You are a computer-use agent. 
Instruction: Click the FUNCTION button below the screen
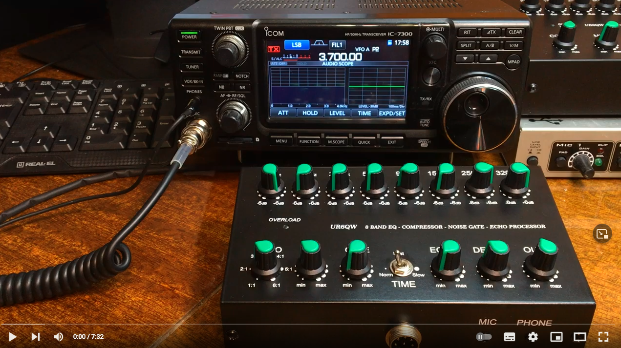309,141
